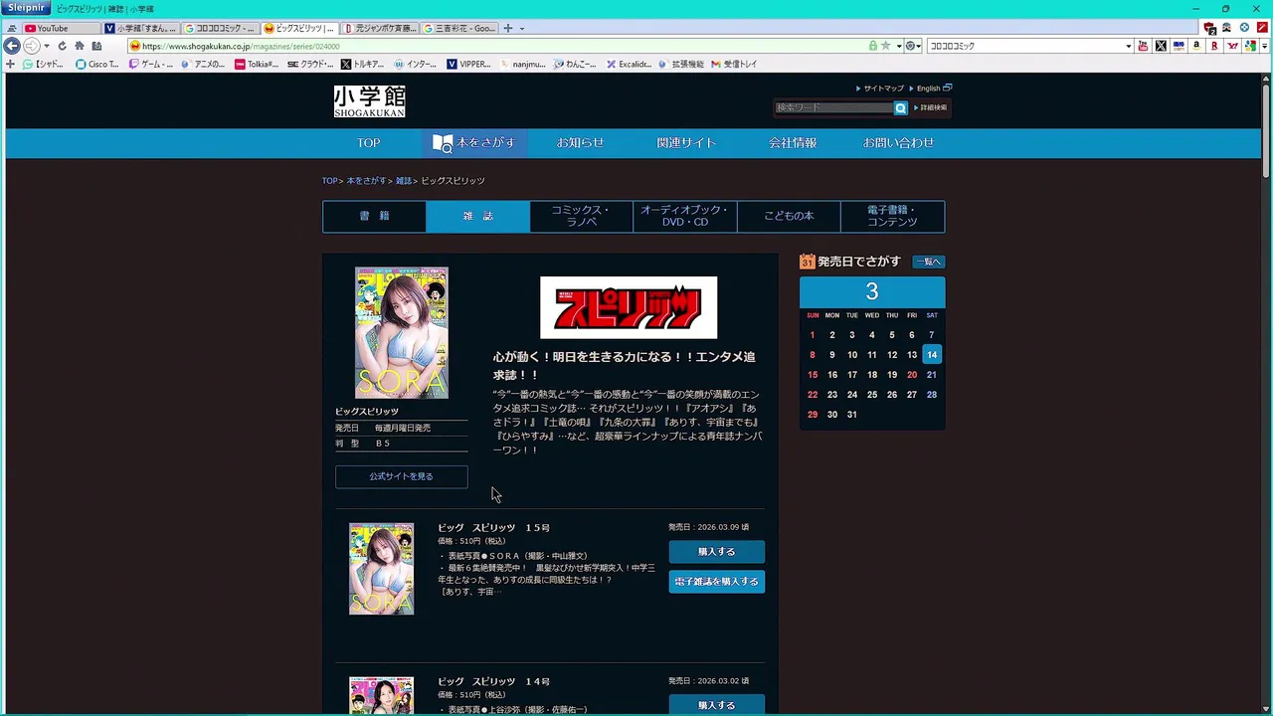
Task: Reload the page with the refresh icon
Action: (62, 46)
